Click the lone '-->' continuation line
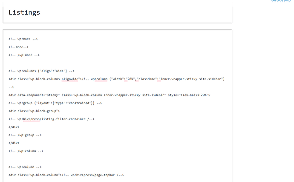The image size is (294, 182). pos(11,87)
